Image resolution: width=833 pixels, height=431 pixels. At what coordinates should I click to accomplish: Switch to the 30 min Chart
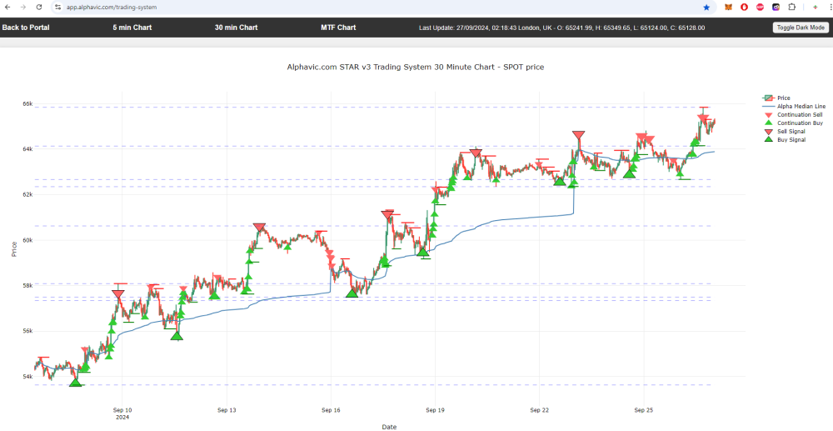[x=236, y=28]
